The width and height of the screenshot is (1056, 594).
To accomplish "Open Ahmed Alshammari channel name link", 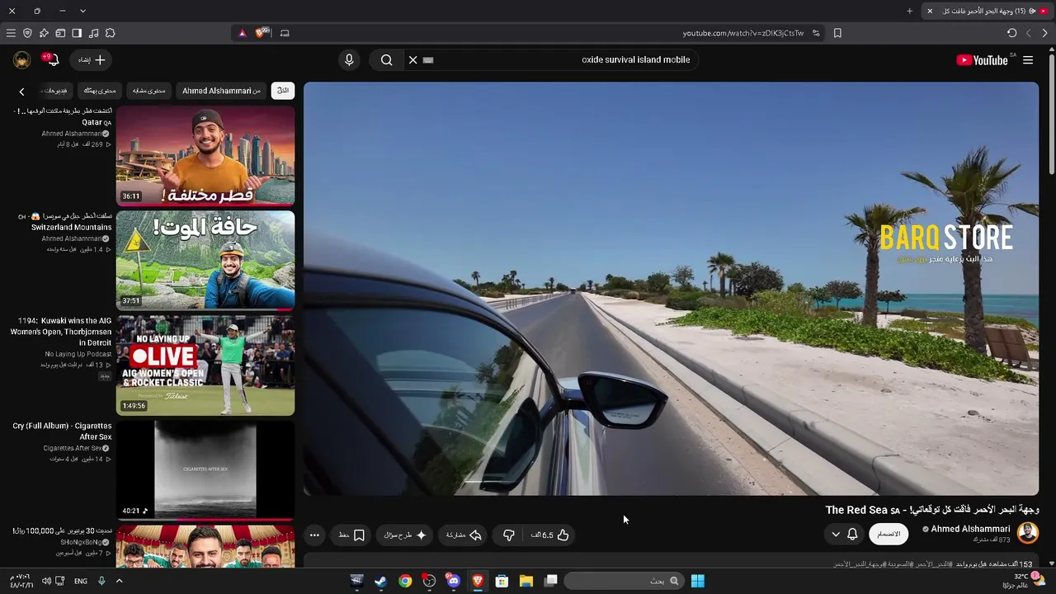I will 971,529.
